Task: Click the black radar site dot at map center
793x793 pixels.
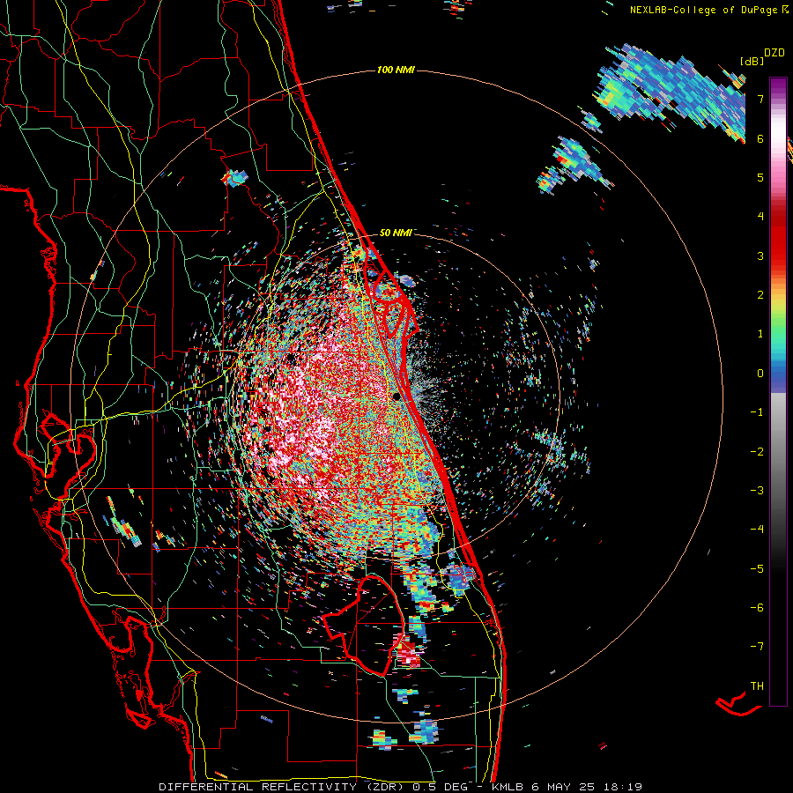Action: pyautogui.click(x=396, y=396)
